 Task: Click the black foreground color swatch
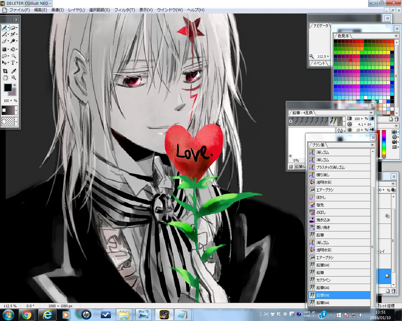point(8,88)
